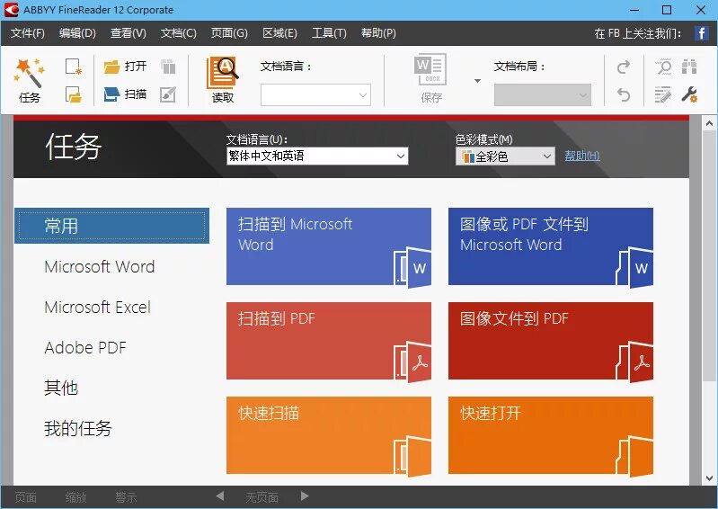
Task: Open the 繁体中文和英语 language dropdown
Action: (x=317, y=156)
